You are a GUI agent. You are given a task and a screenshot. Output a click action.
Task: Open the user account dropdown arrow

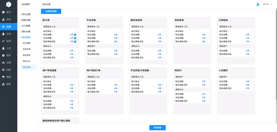coord(272,5)
